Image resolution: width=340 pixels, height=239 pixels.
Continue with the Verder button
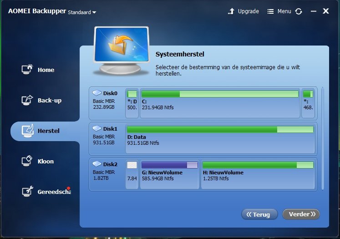click(x=301, y=214)
